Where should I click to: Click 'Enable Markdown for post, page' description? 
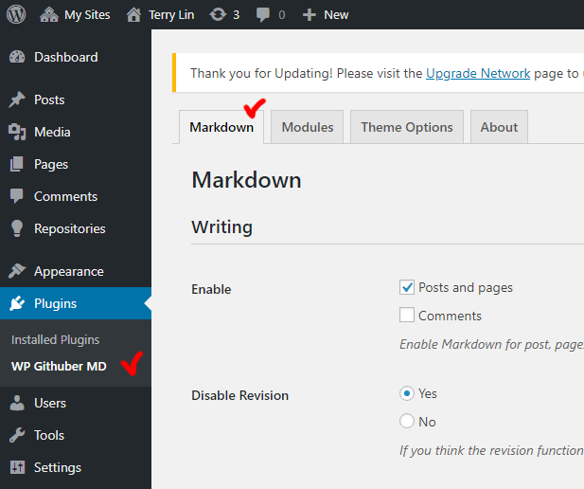tap(491, 344)
